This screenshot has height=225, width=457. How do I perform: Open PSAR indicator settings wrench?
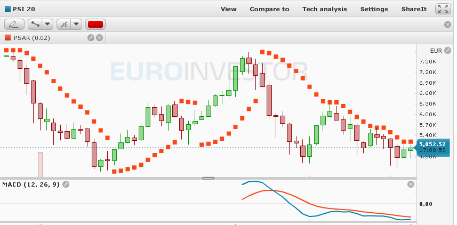coord(91,38)
